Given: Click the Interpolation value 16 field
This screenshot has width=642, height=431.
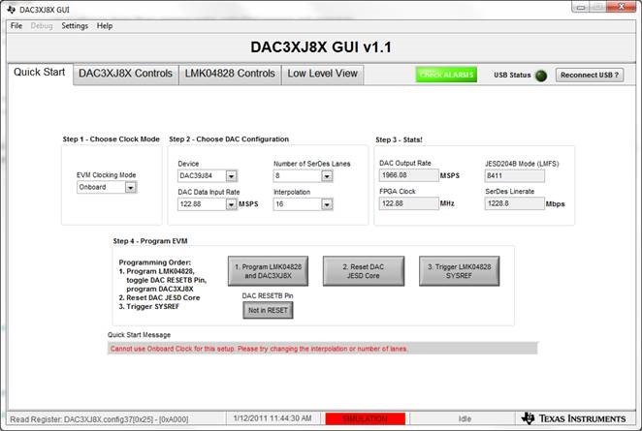Looking at the screenshot, I should point(298,204).
